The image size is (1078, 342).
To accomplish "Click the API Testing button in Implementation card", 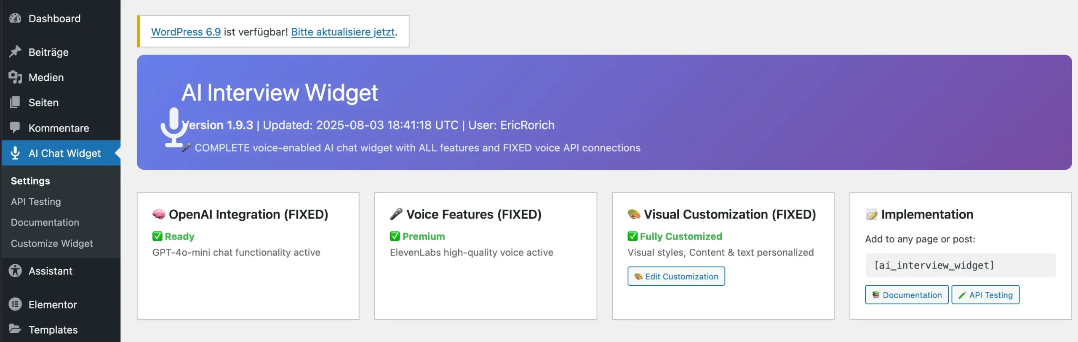I will pos(985,295).
